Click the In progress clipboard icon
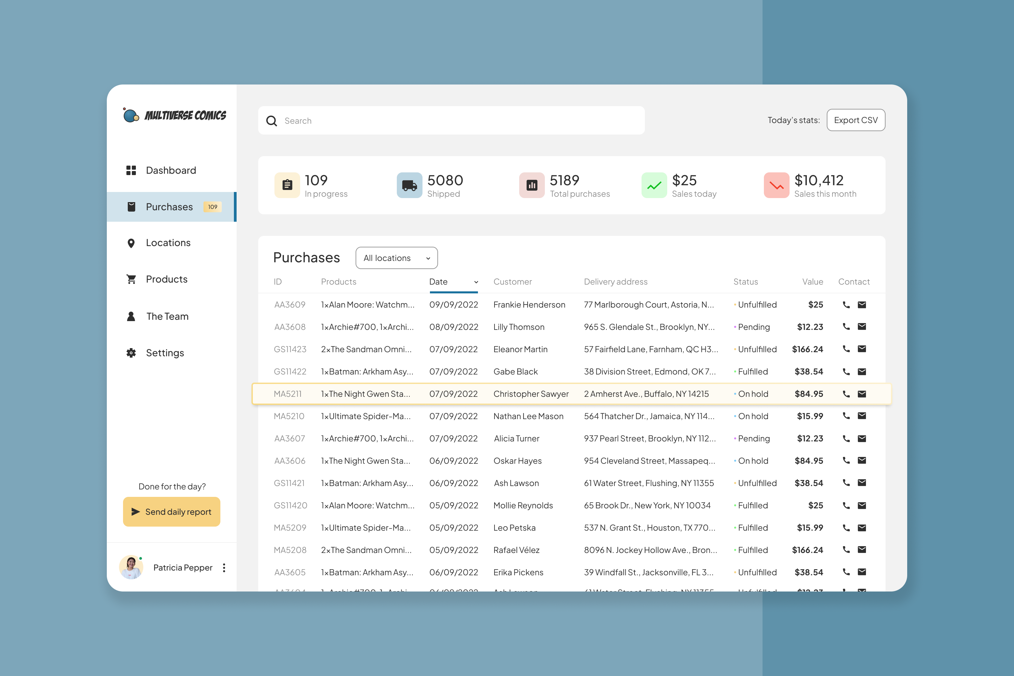The width and height of the screenshot is (1014, 676). (x=287, y=185)
